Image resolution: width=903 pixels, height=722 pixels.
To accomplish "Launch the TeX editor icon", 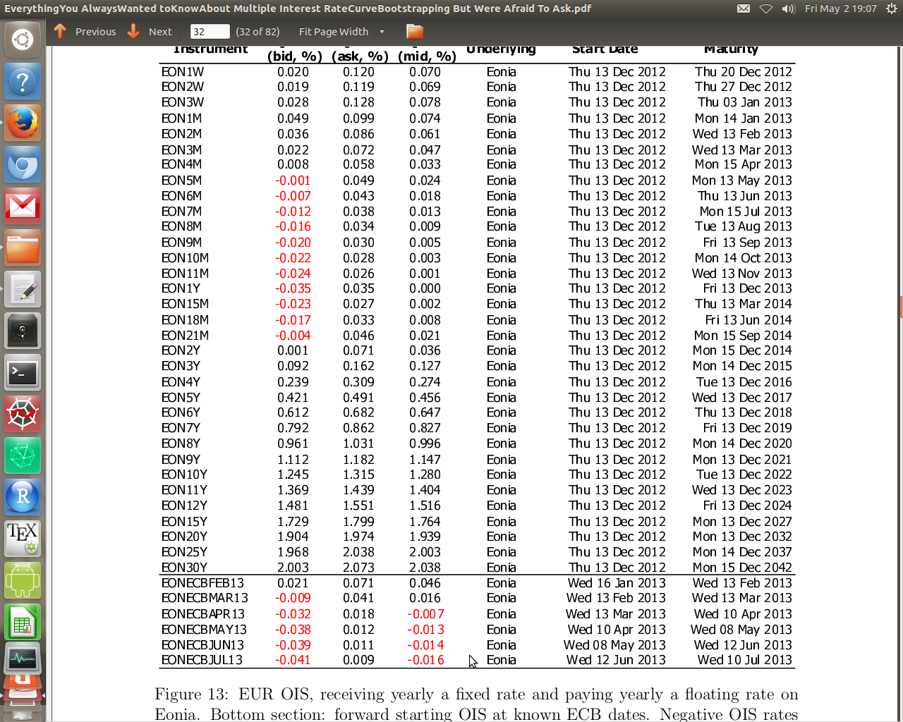I will (x=23, y=538).
